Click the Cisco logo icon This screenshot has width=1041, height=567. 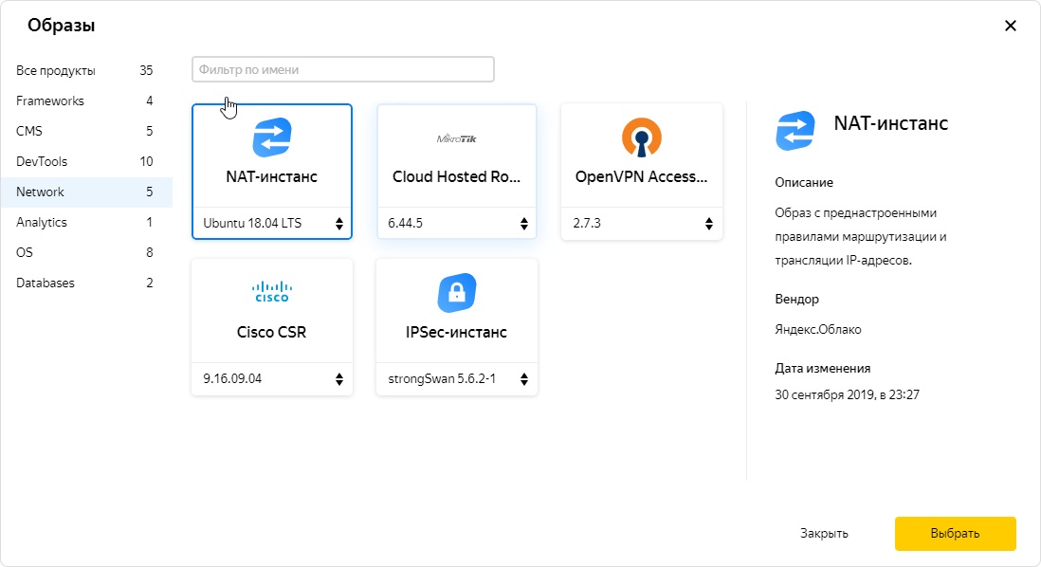click(x=271, y=292)
